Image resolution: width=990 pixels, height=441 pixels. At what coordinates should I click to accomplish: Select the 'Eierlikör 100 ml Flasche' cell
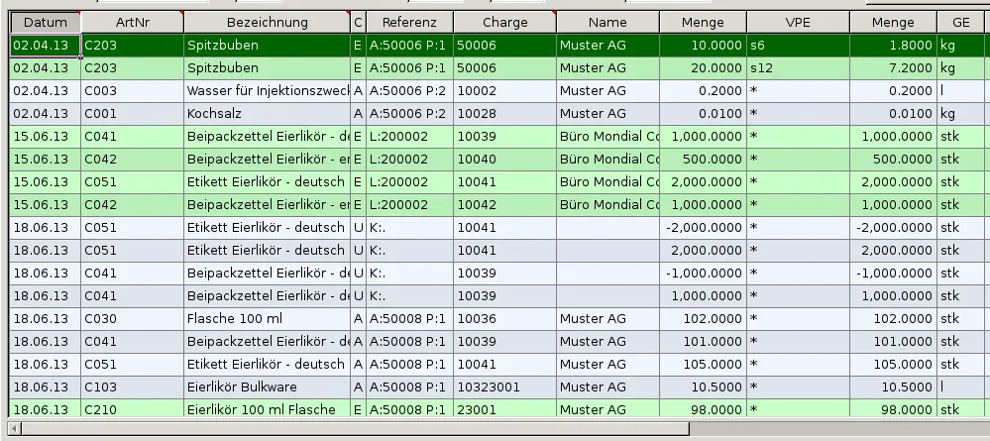268,408
